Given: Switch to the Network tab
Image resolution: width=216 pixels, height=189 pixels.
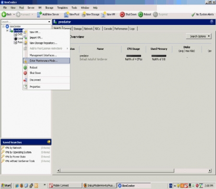Looking at the screenshot, I should pyautogui.click(x=88, y=29).
